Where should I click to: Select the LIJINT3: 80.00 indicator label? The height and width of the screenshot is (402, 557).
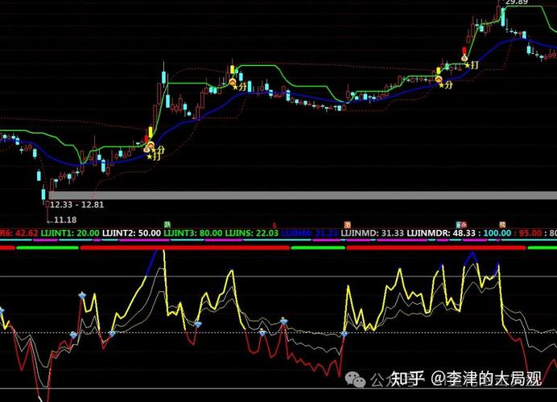point(193,233)
